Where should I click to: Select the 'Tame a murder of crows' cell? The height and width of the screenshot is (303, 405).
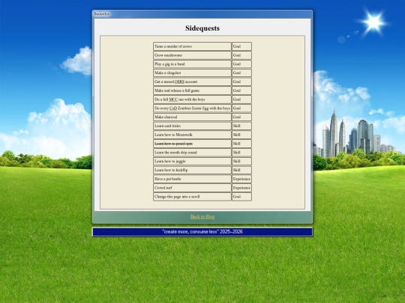[192, 46]
